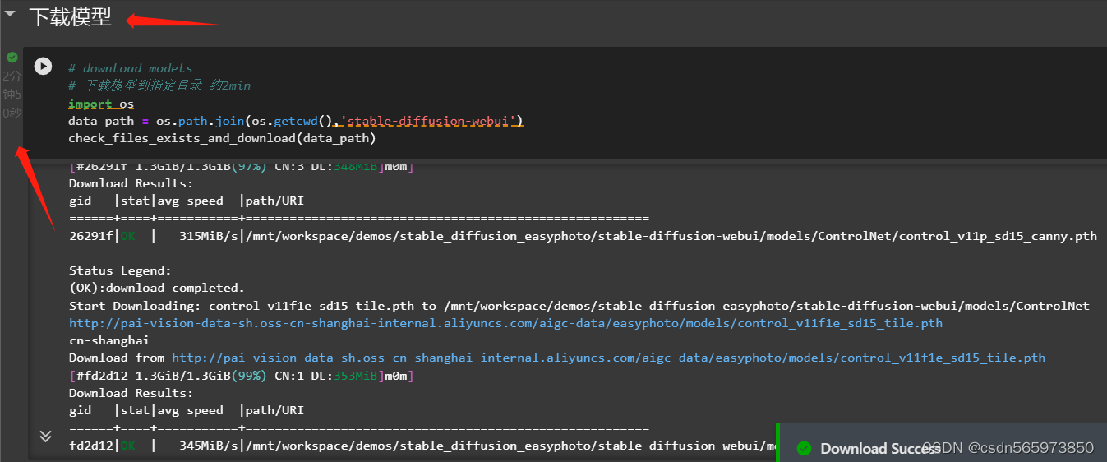Click the control_v11p_sd15_canny.pth path line
The height and width of the screenshot is (462, 1107).
pos(583,236)
